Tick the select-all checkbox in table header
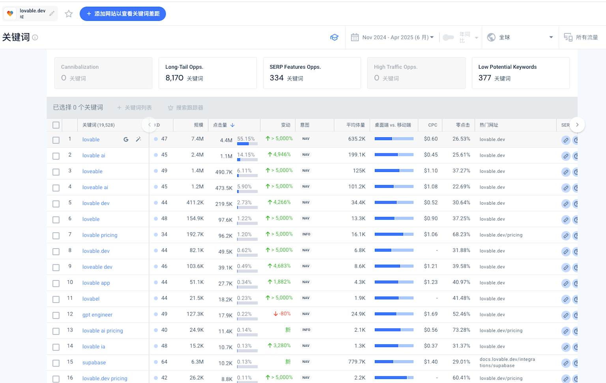The height and width of the screenshot is (383, 606). tap(56, 125)
